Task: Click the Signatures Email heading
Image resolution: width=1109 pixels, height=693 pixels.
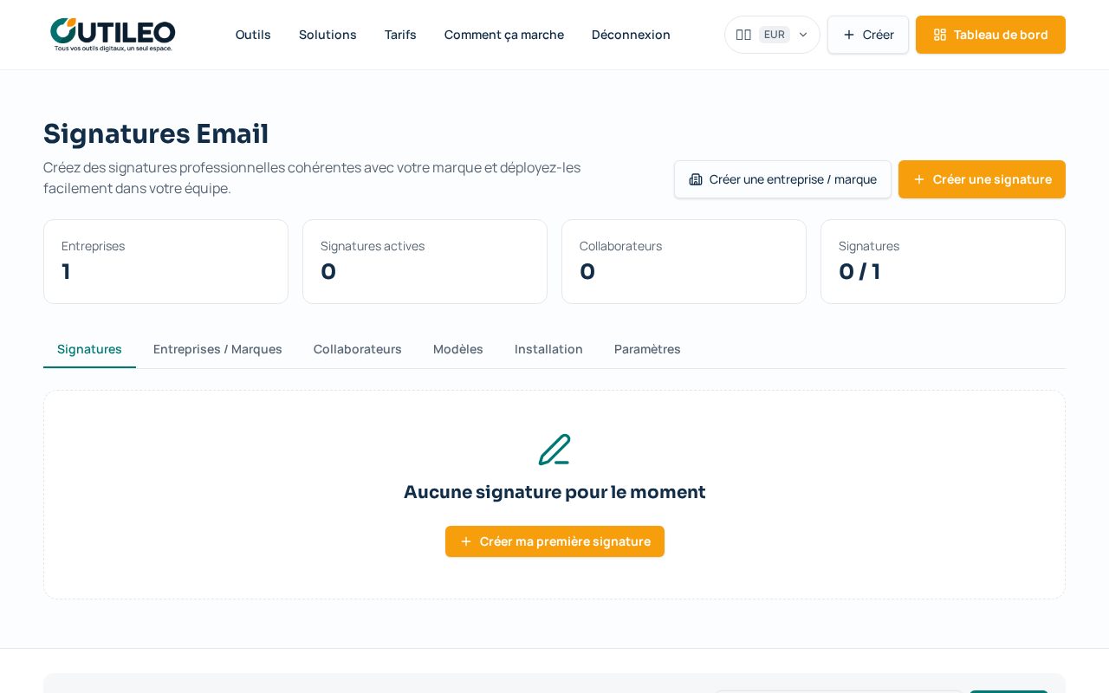Action: pyautogui.click(x=156, y=133)
